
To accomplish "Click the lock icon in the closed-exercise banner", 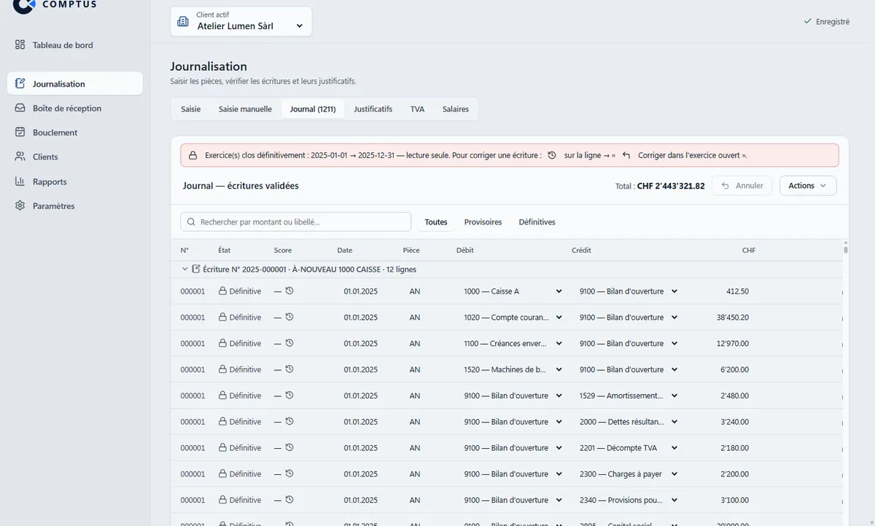I will click(193, 155).
